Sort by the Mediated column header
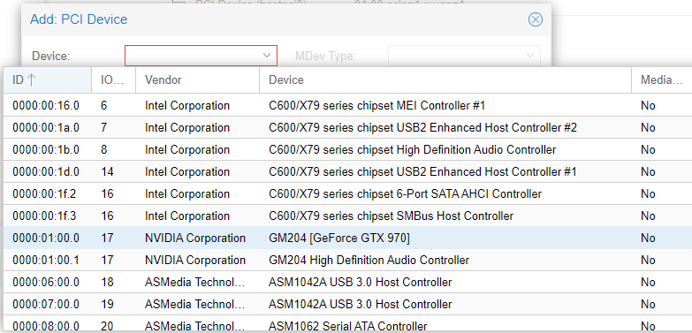692x333 pixels. [x=662, y=79]
